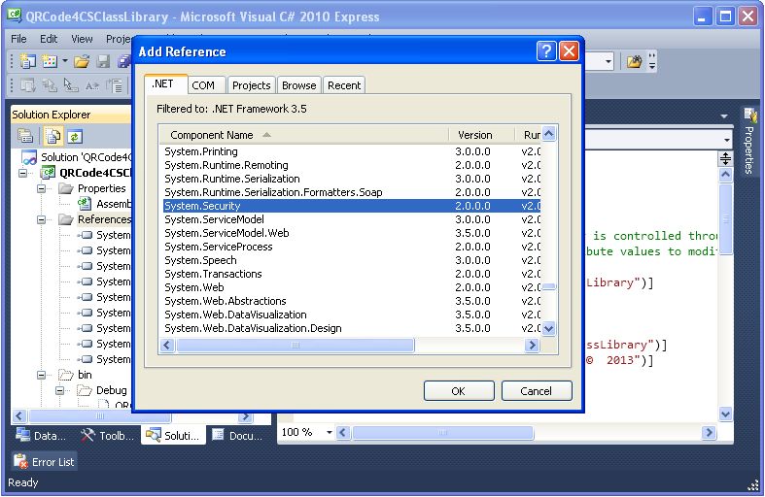Sort by the Component Name column header
The image size is (765, 497).
[303, 135]
